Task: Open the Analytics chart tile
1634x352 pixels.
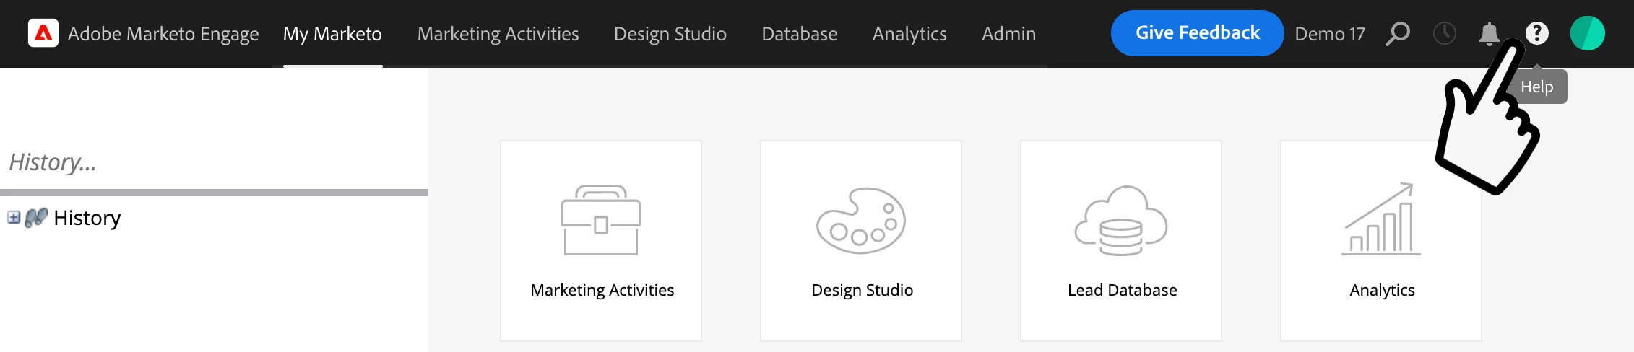Action: point(1381,240)
